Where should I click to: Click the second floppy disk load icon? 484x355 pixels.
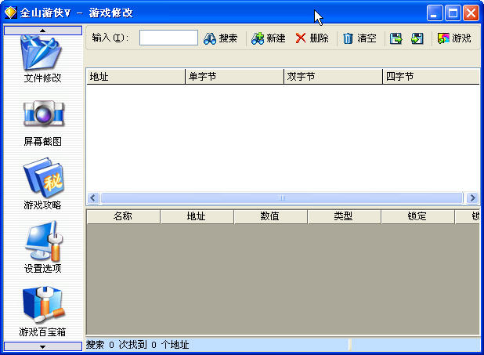click(x=417, y=38)
